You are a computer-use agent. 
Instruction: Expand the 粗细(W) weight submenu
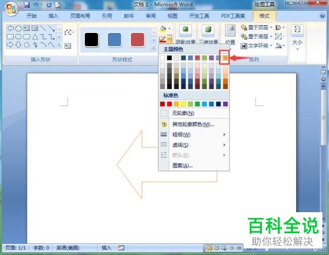[x=194, y=134]
